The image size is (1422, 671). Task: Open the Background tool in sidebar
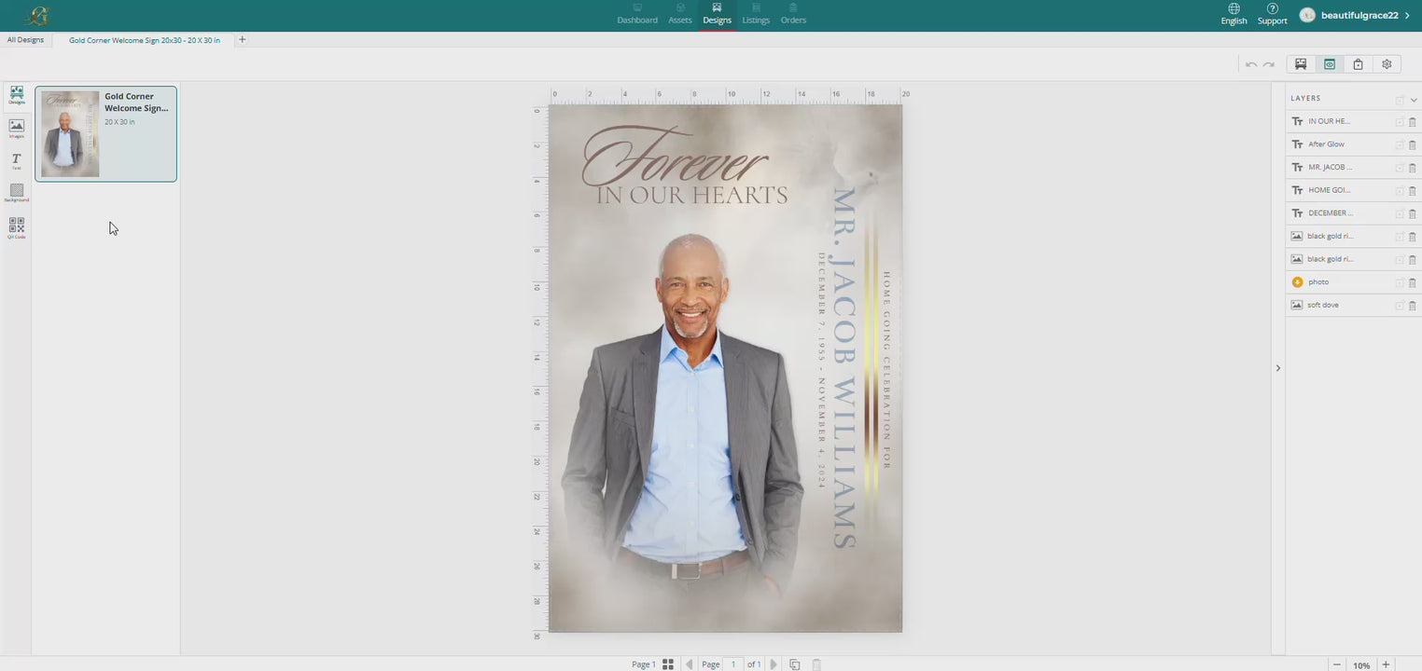[x=17, y=193]
